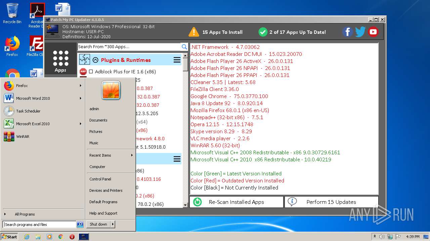430x241 pixels.
Task: Open Action Center flag tray icon
Action: (x=397, y=237)
